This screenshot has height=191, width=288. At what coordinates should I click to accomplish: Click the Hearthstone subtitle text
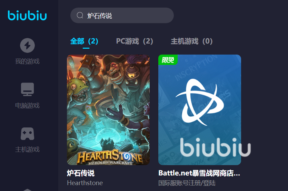click(x=85, y=183)
